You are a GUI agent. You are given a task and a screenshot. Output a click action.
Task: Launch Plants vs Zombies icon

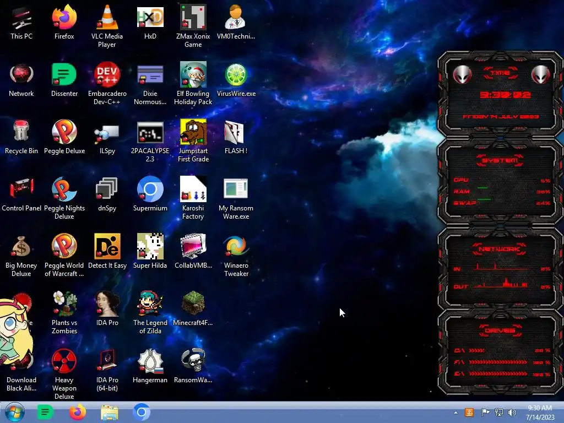(64, 313)
